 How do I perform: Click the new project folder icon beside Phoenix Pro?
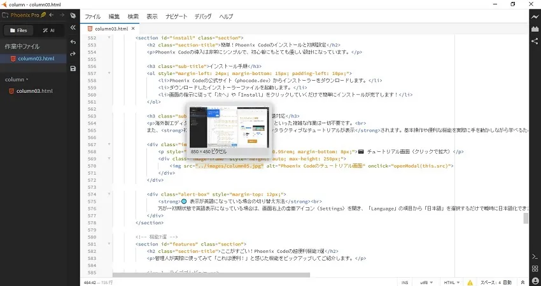tap(5, 15)
